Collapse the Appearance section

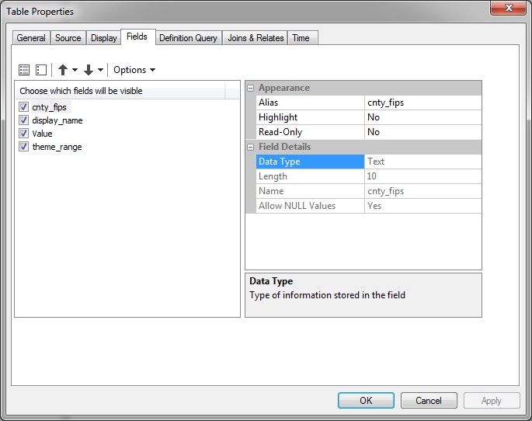pyautogui.click(x=251, y=88)
